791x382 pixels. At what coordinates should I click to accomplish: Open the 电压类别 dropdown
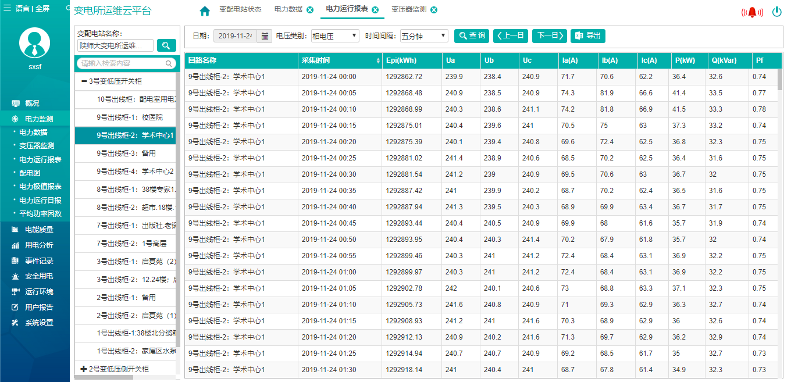pyautogui.click(x=335, y=36)
